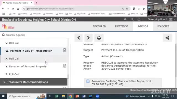Open Zoom from the taskbar
177x99 pixels.
tap(98, 96)
